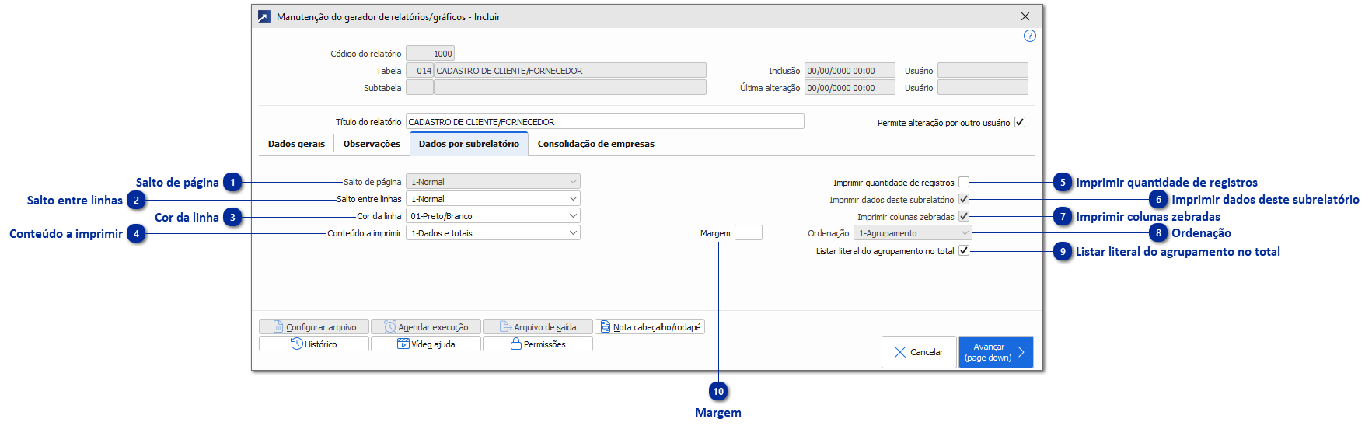This screenshot has height=433, width=1372.
Task: Click the Código do relatório field
Action: [430, 54]
